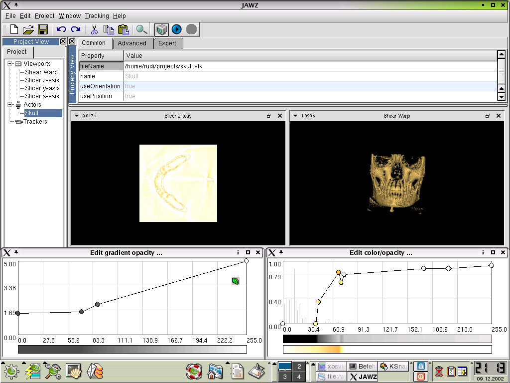Click the magnifying glass zoom icon
Viewport: 510px width, 383px height.
click(x=141, y=29)
